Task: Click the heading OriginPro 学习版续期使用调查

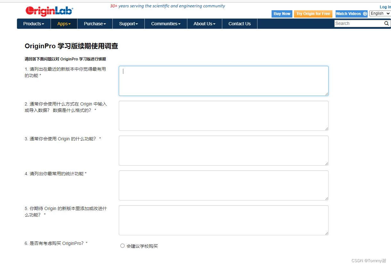Action: point(71,46)
